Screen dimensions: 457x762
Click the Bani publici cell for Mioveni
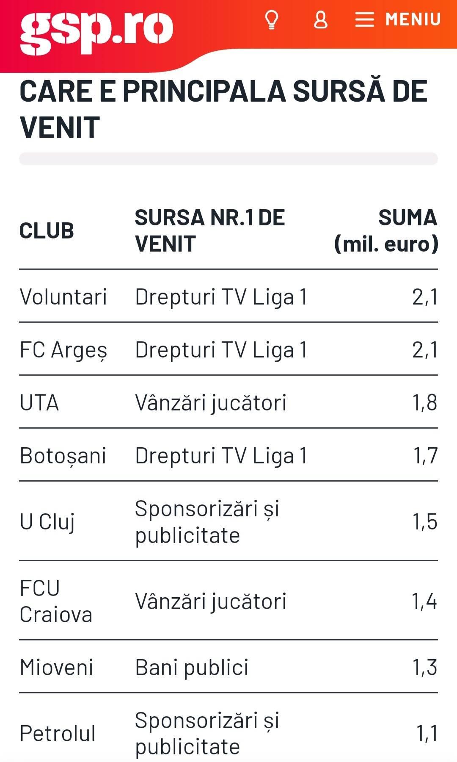click(x=192, y=668)
